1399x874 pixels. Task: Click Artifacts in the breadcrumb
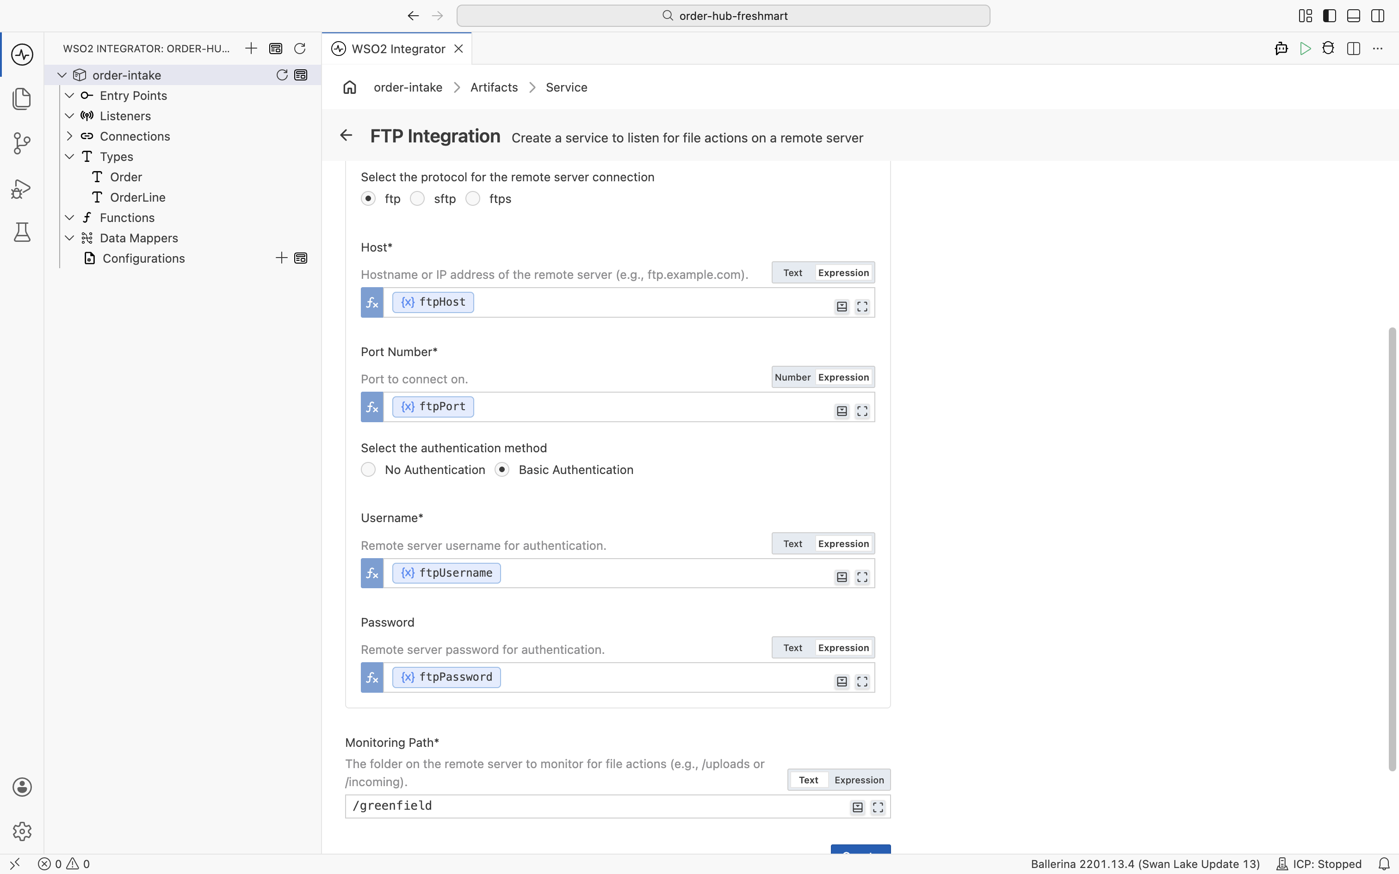tap(494, 87)
